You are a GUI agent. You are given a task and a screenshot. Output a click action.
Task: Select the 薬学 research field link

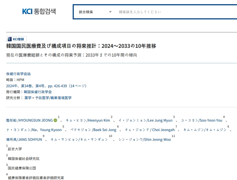point(28,98)
